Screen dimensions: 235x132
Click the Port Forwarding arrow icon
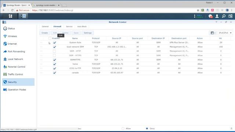pos(5,51)
